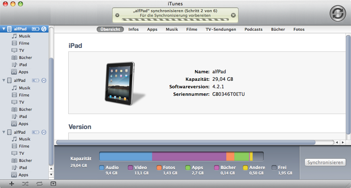This screenshot has height=188, width=351.
Task: Click the software version value 4.2.1
Action: [218, 86]
